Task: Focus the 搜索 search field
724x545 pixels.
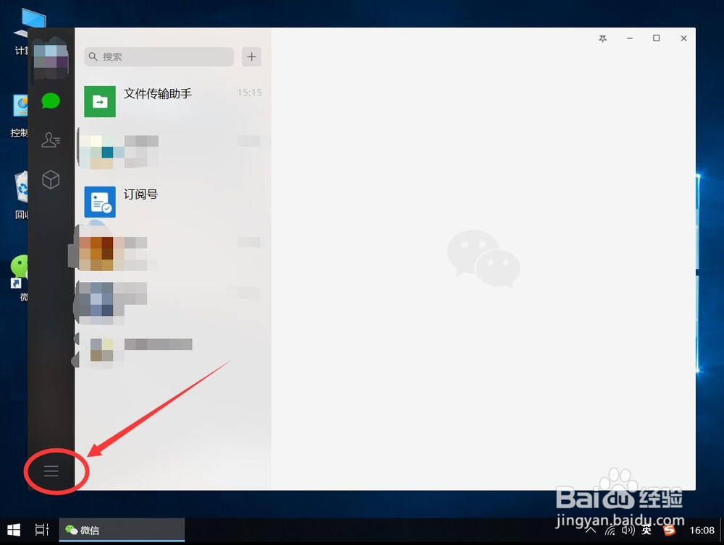Action: [x=159, y=56]
